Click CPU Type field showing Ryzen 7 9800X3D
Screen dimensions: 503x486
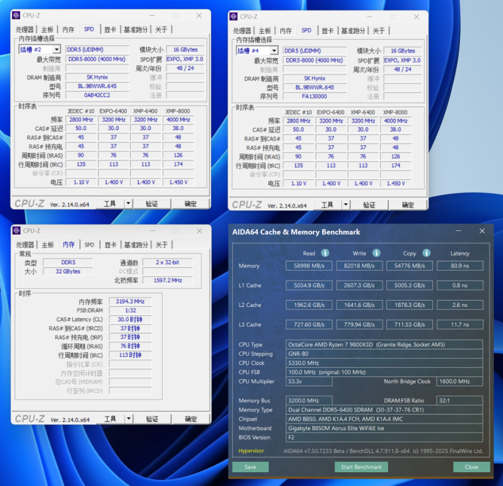tap(384, 345)
